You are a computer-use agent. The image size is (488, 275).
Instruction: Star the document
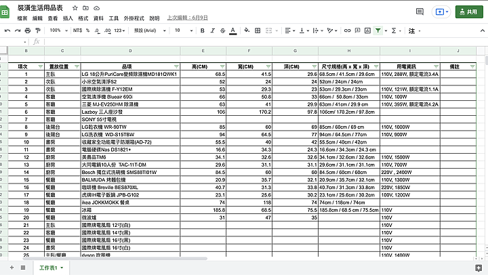pyautogui.click(x=75, y=8)
